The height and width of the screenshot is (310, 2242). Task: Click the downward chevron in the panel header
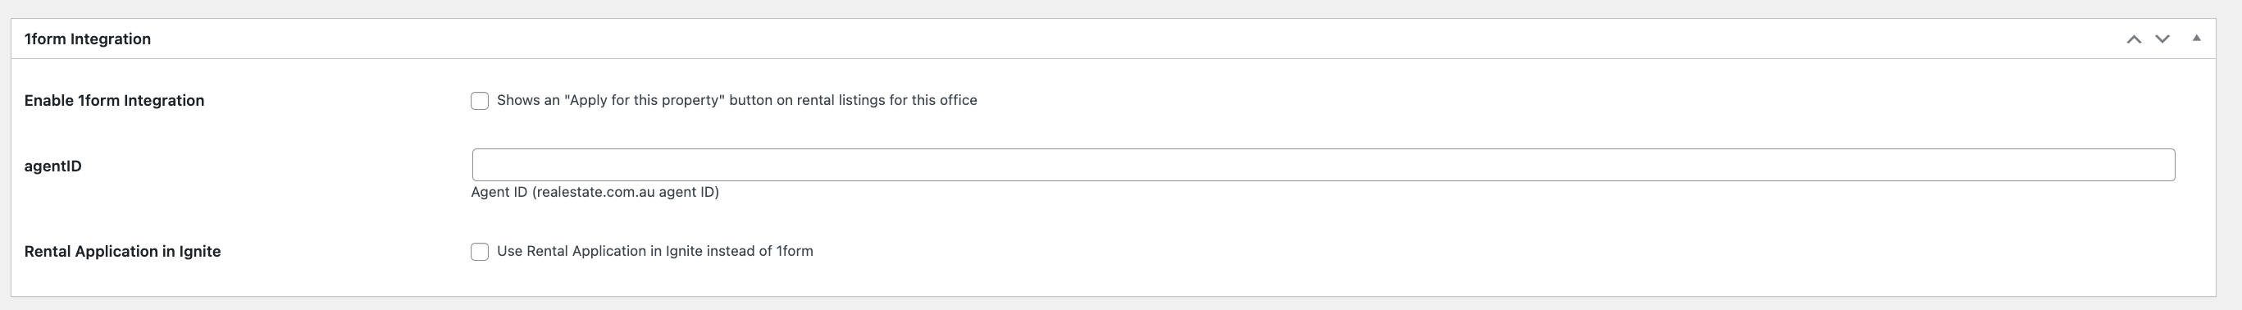2162,39
